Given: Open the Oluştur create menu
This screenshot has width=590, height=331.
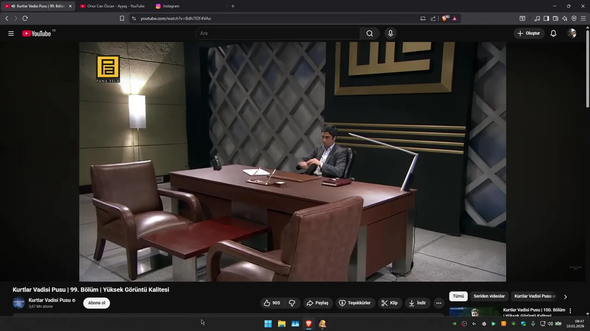Looking at the screenshot, I should [x=529, y=34].
